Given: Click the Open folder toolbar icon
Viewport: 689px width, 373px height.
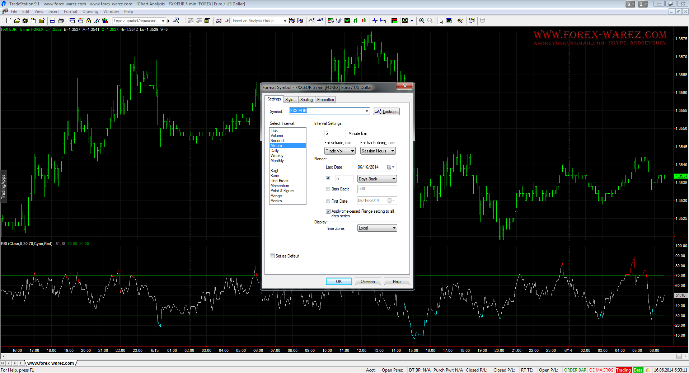Looking at the screenshot, I should coord(17,21).
